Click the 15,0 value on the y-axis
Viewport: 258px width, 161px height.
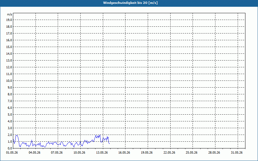9,47
